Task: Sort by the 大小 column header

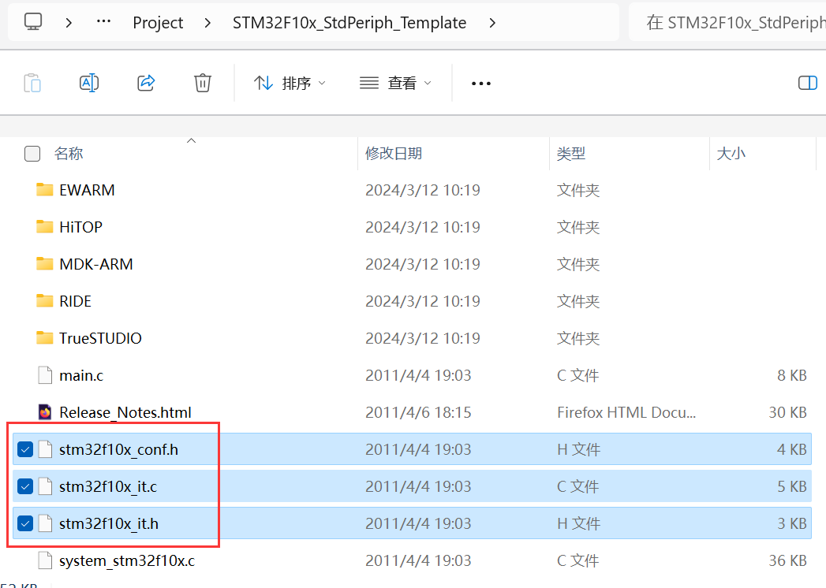Action: pyautogui.click(x=731, y=154)
